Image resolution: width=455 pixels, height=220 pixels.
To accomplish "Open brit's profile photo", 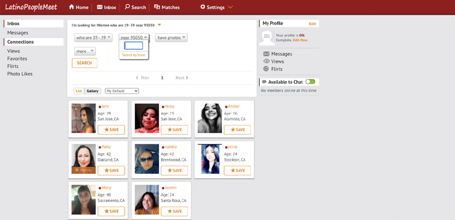I will 83,118.
